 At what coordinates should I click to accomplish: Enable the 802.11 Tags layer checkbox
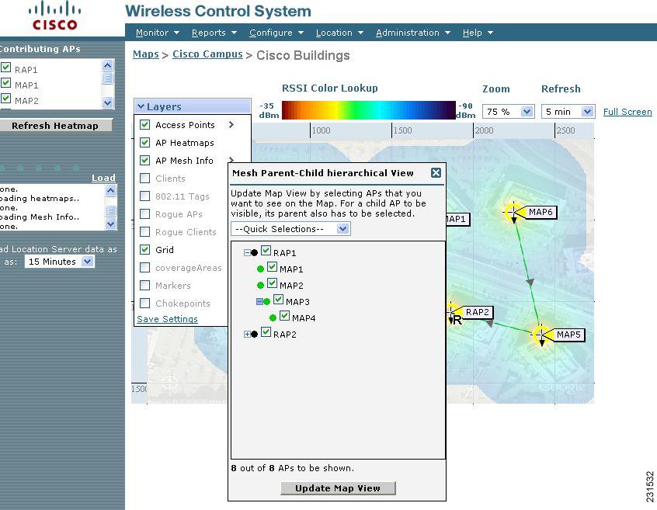[x=145, y=196]
